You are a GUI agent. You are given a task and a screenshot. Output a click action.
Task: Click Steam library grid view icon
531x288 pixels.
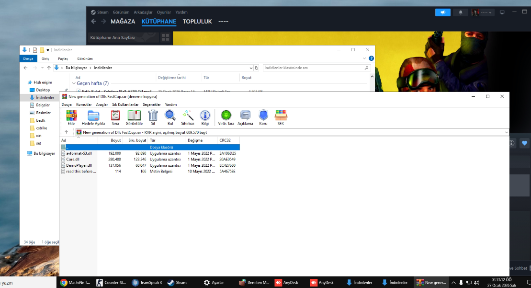coord(165,37)
